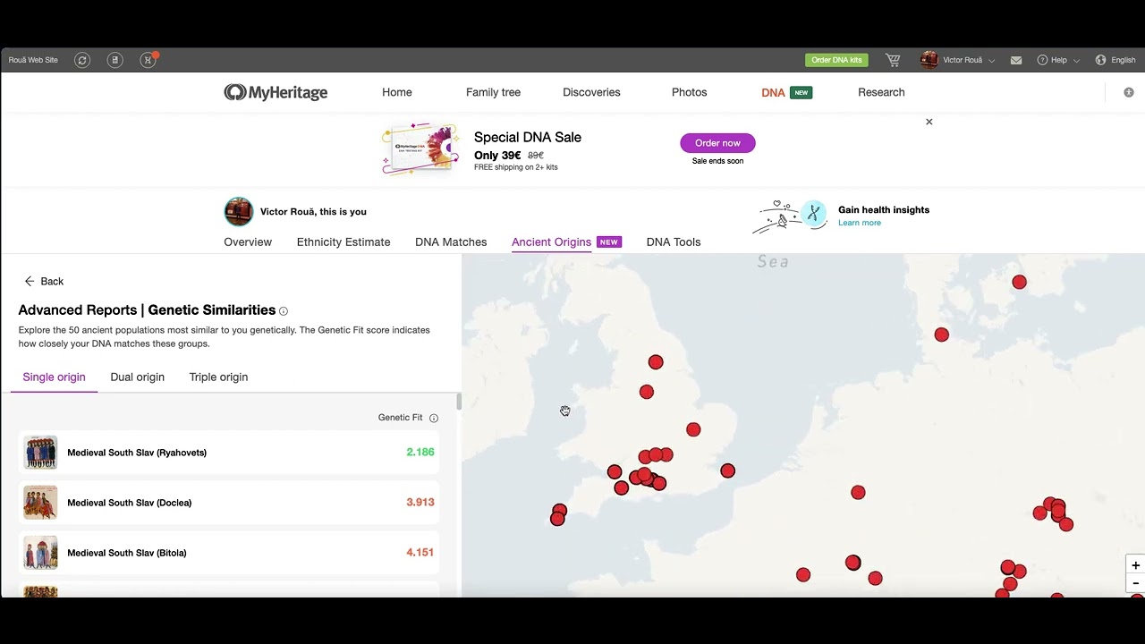Switch to the DNA Matches tab
The height and width of the screenshot is (644, 1145).
click(x=451, y=242)
